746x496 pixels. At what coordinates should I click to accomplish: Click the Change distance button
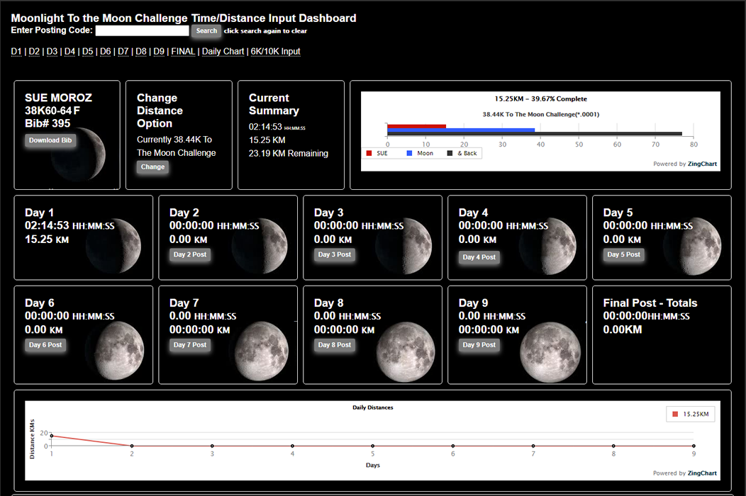(x=152, y=167)
